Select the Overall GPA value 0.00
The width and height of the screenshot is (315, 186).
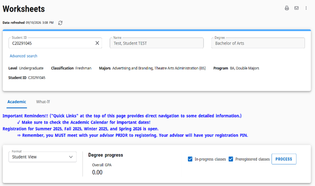(97, 173)
